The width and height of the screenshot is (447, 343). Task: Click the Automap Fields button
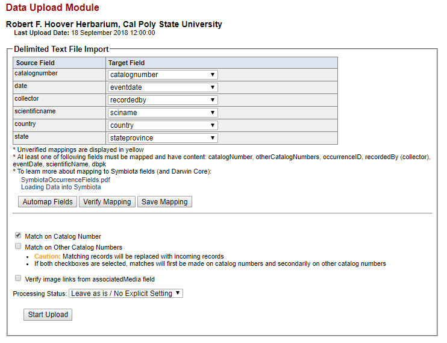click(48, 202)
